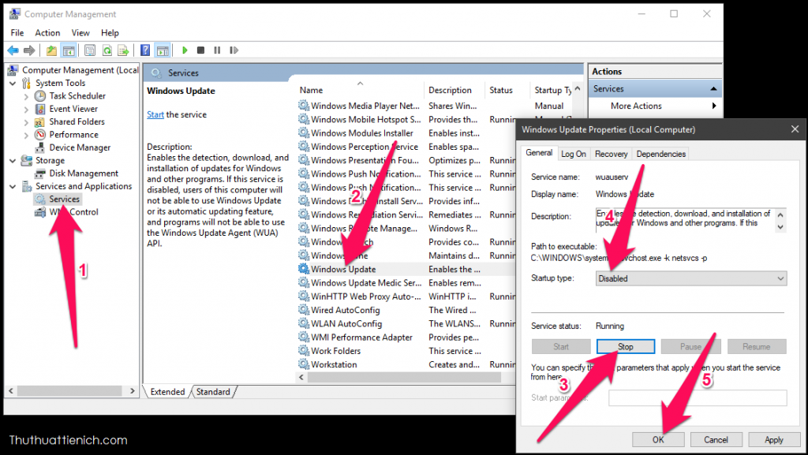The height and width of the screenshot is (455, 808).
Task: Click the Stop button under Service status
Action: point(626,346)
